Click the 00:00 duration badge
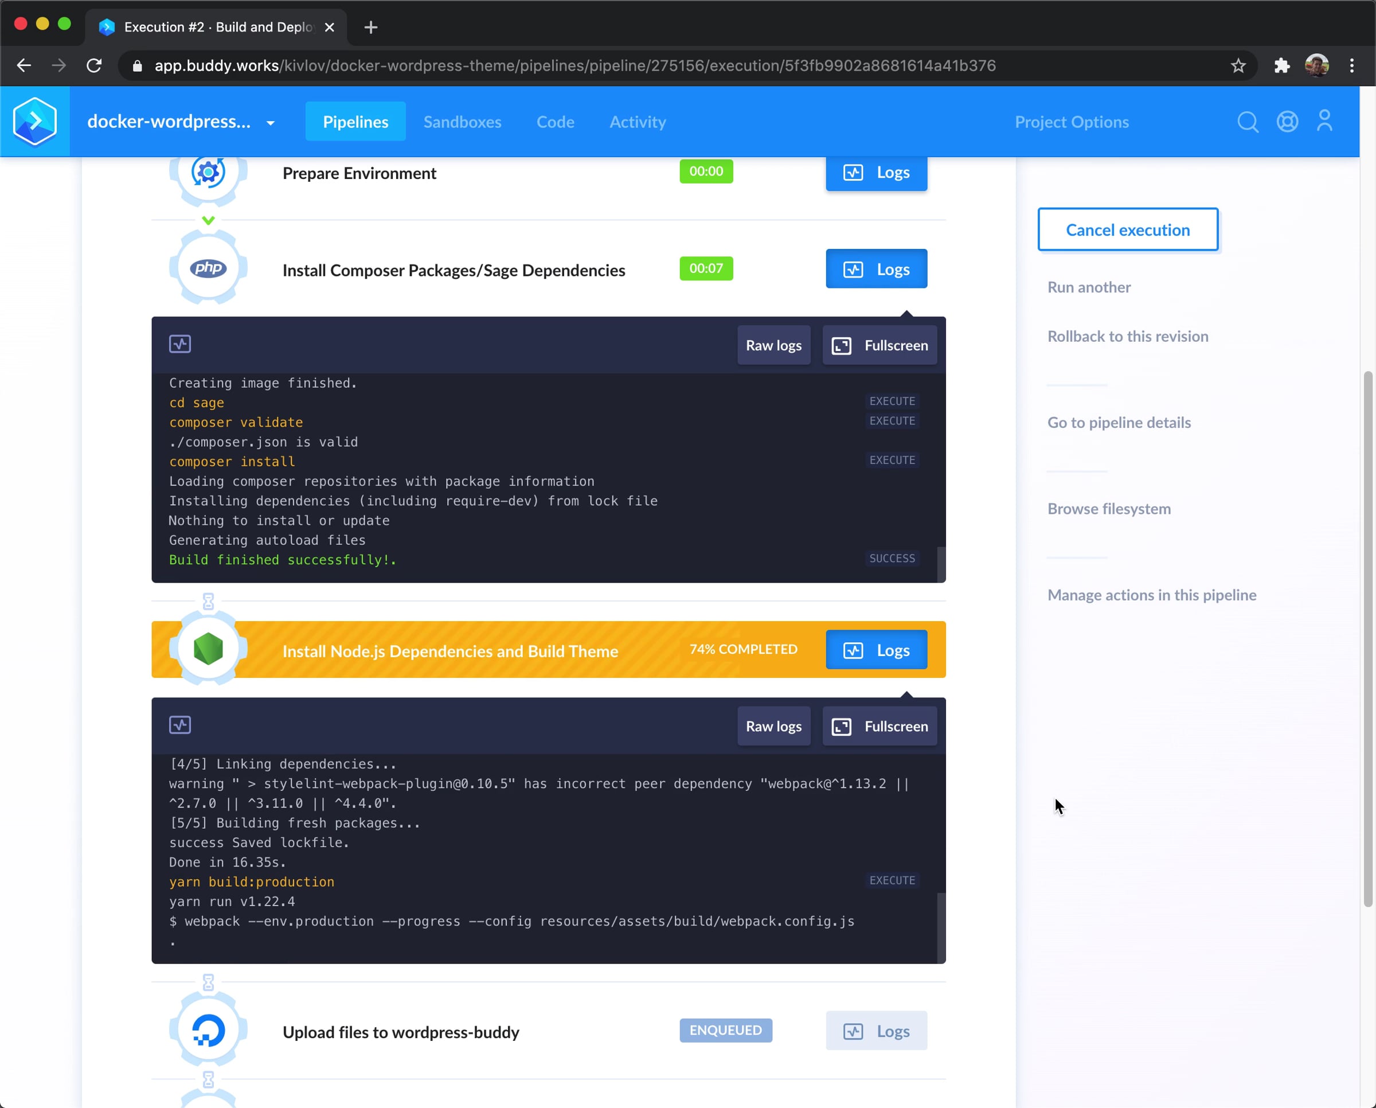Viewport: 1376px width, 1108px height. coord(706,171)
